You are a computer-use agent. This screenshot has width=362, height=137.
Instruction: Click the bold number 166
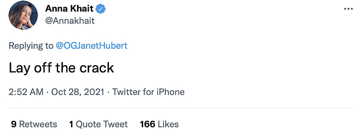[148, 124]
